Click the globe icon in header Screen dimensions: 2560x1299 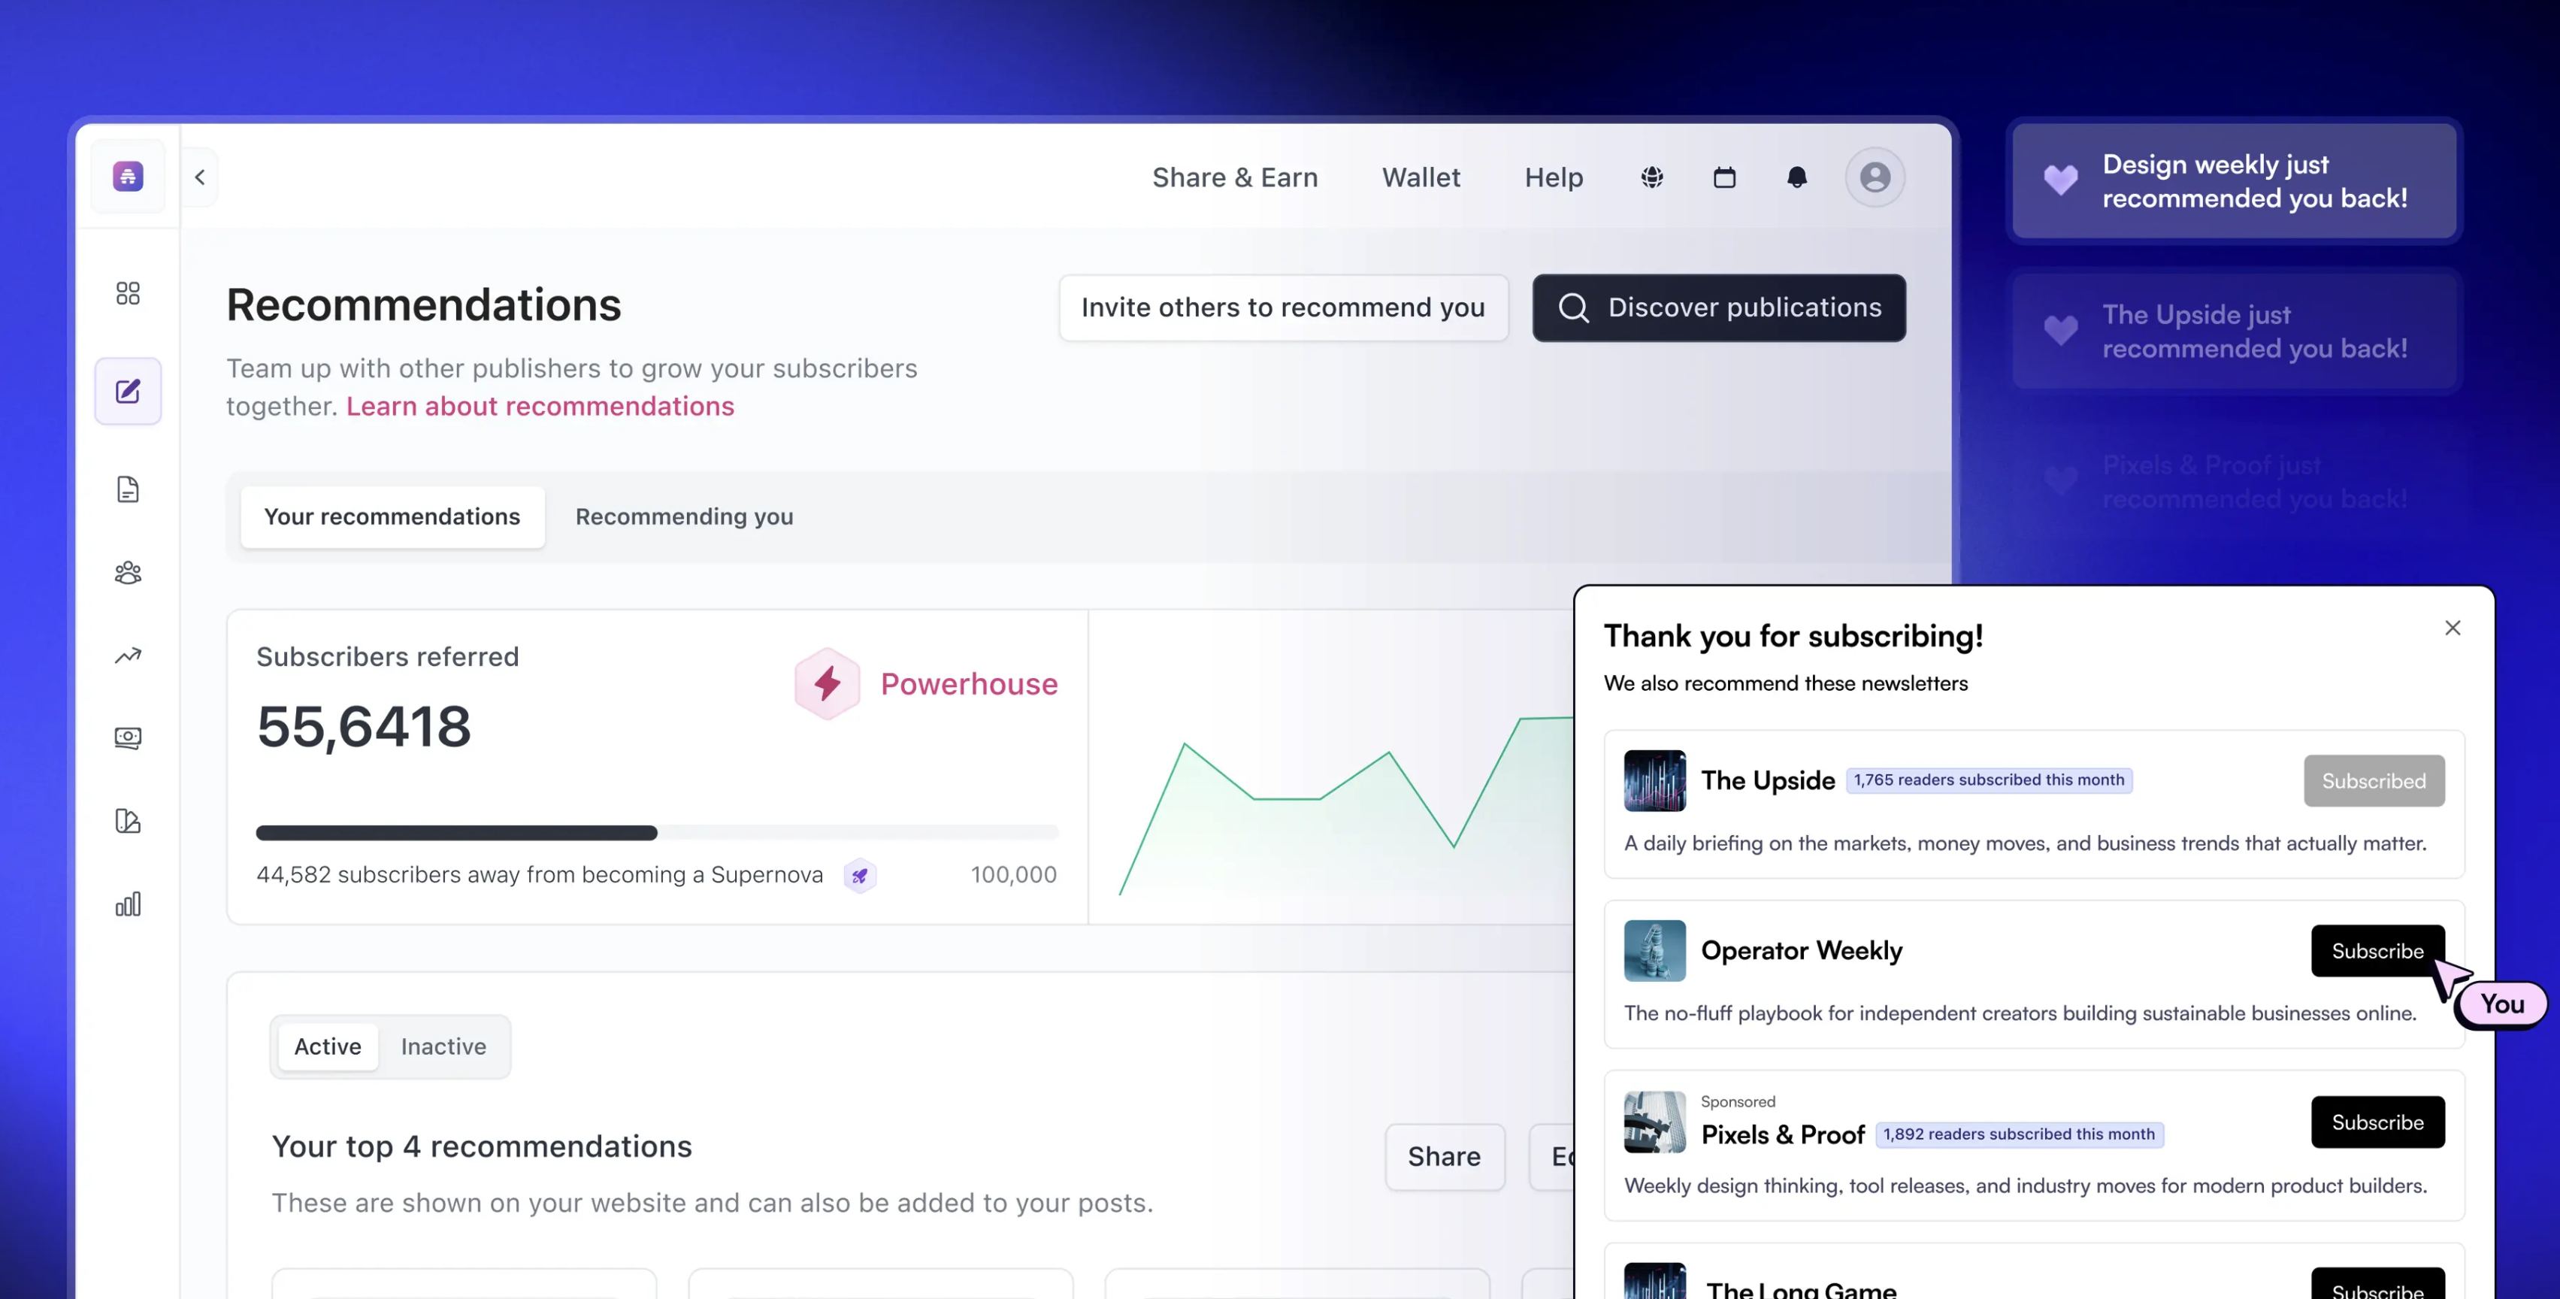coord(1652,177)
